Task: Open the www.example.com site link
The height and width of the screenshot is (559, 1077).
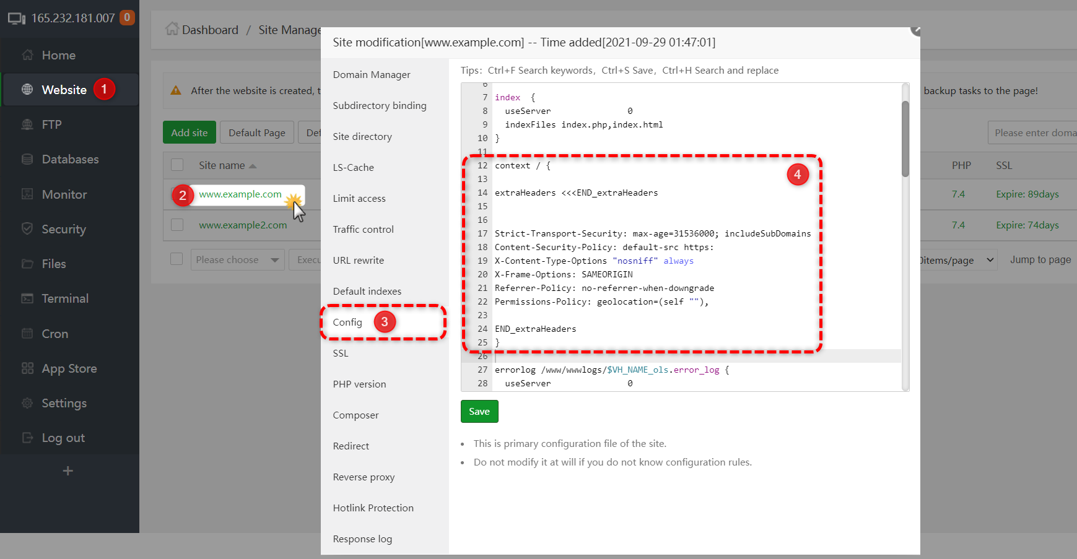Action: tap(240, 194)
